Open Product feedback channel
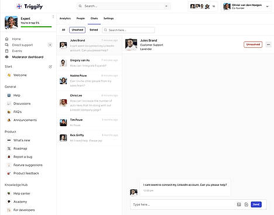274x215 pixels. point(26,174)
